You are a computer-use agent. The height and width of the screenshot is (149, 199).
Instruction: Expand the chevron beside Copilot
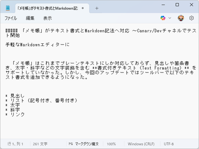pyautogui.click(x=170, y=18)
